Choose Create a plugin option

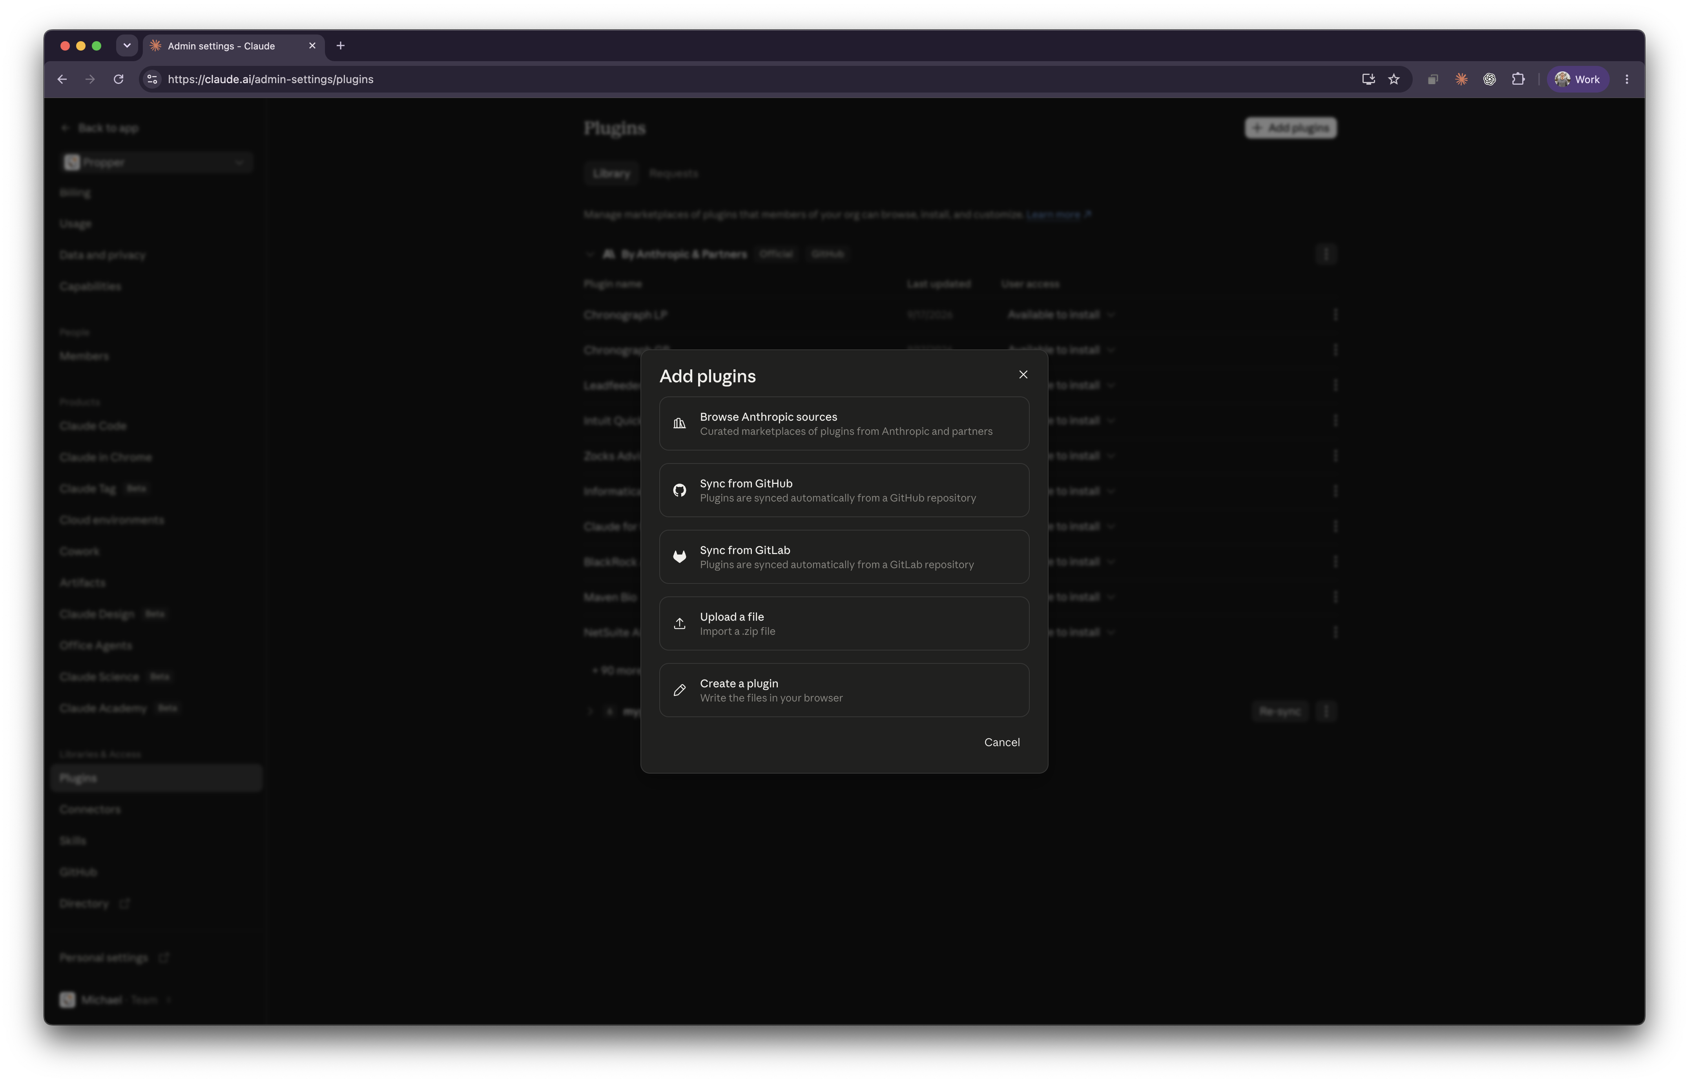(844, 691)
